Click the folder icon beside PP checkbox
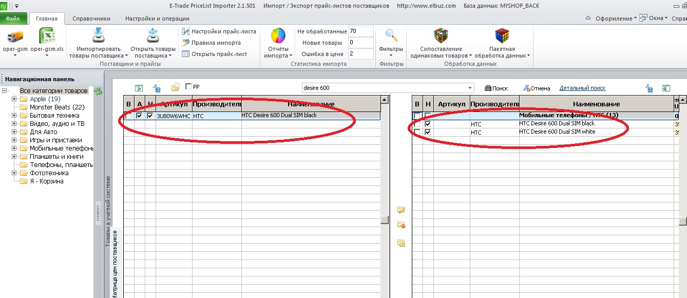 click(175, 87)
